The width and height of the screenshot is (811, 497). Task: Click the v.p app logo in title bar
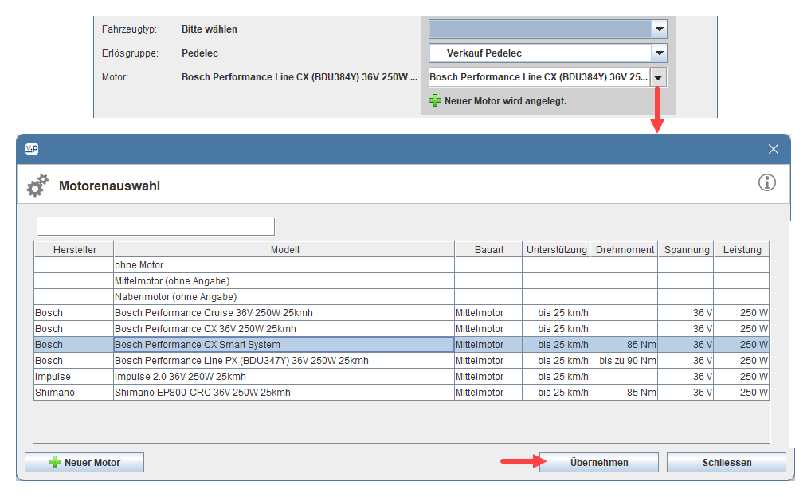pyautogui.click(x=32, y=149)
